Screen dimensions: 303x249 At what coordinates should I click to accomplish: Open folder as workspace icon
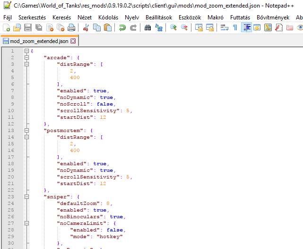tap(289, 27)
